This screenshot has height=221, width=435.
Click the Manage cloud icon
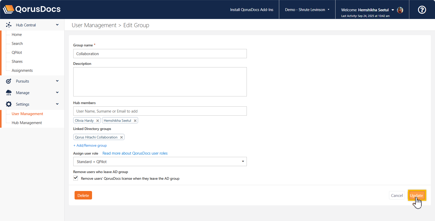point(9,93)
